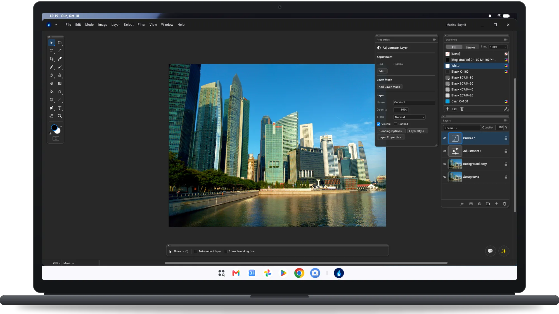Select the Healing bandage tool
The image size is (559, 314).
pyautogui.click(x=52, y=67)
